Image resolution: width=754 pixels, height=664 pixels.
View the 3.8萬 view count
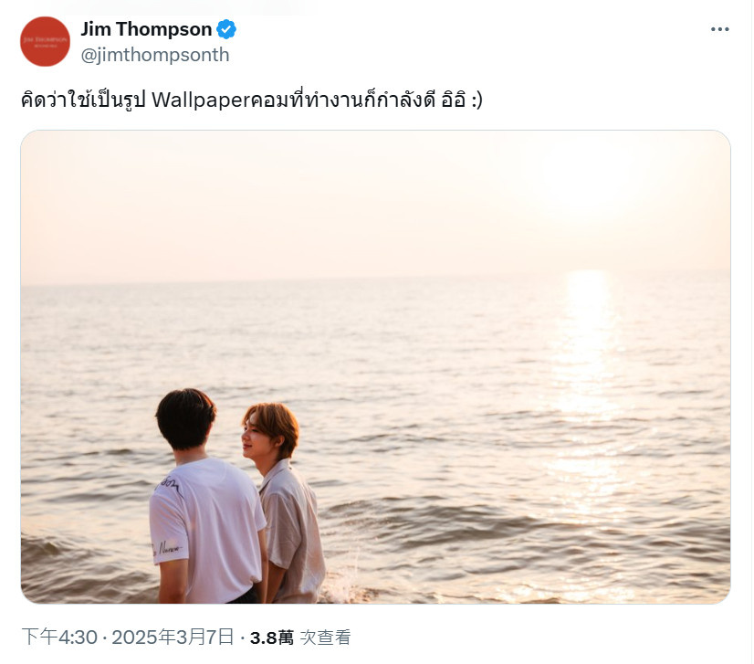[x=272, y=638]
